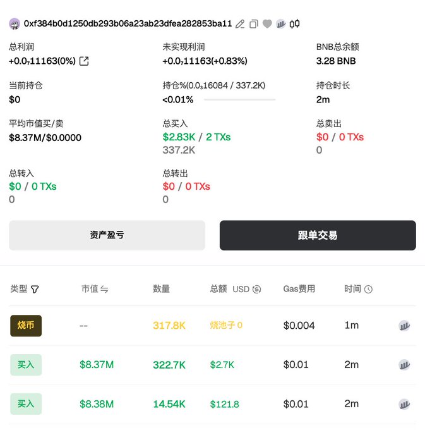The image size is (425, 430).
Task: Click the $8.37M market cap cell
Action: tap(97, 365)
